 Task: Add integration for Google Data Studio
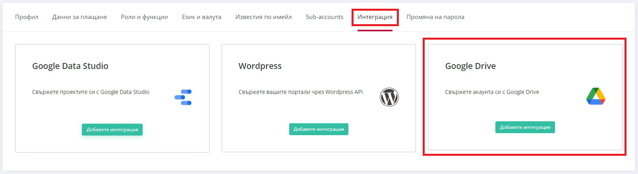[112, 130]
